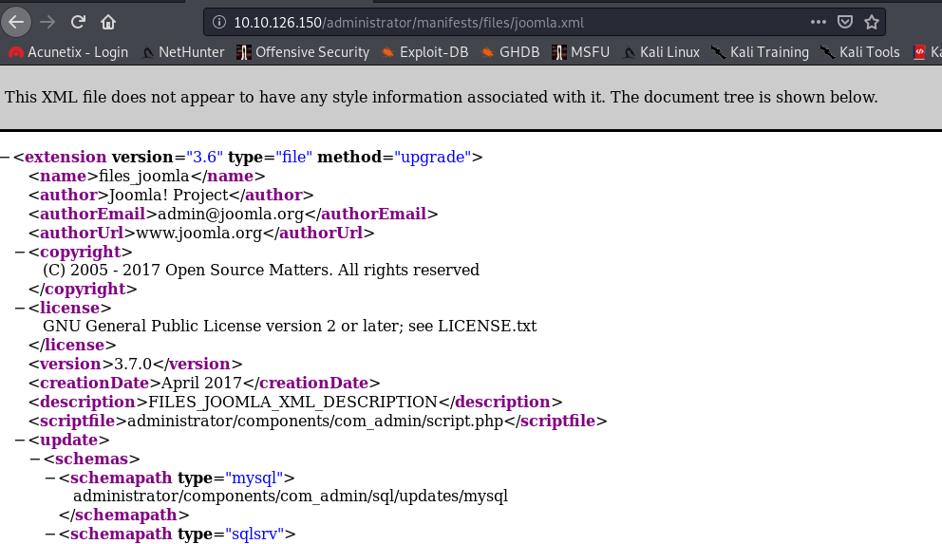Open the GHDB bookmark
This screenshot has width=942, height=544.
511,52
